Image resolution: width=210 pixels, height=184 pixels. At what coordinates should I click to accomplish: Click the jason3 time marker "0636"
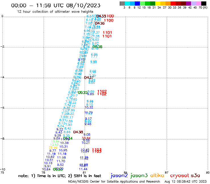[98, 47]
